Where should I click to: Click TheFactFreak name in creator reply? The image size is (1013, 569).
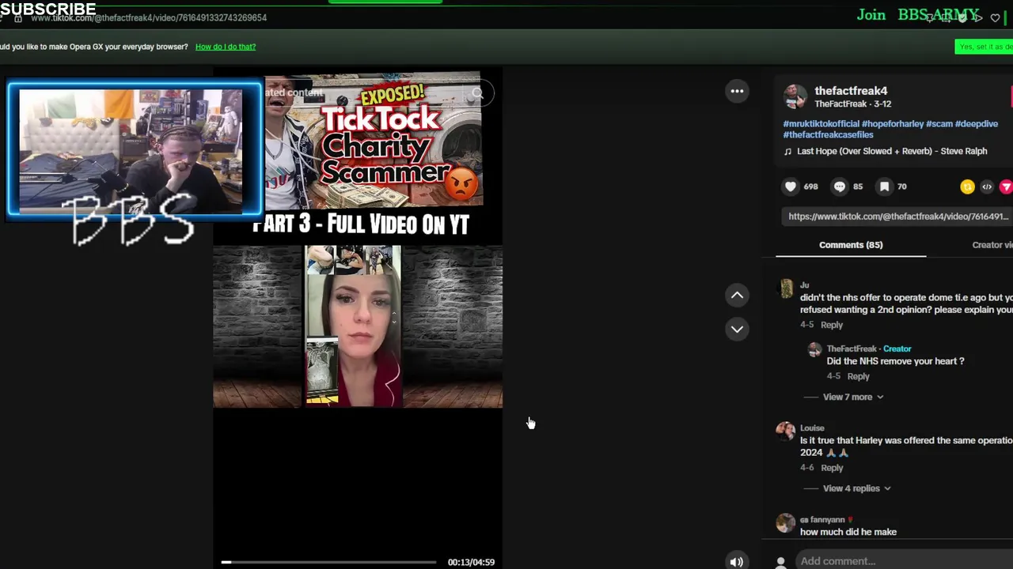click(x=852, y=349)
